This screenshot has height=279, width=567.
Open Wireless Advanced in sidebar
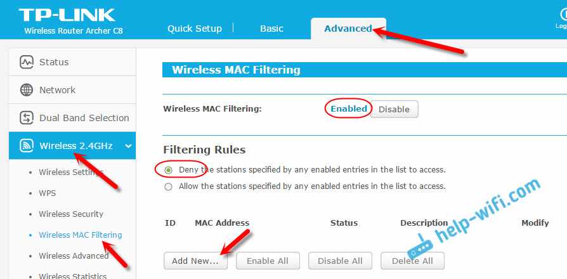click(74, 256)
